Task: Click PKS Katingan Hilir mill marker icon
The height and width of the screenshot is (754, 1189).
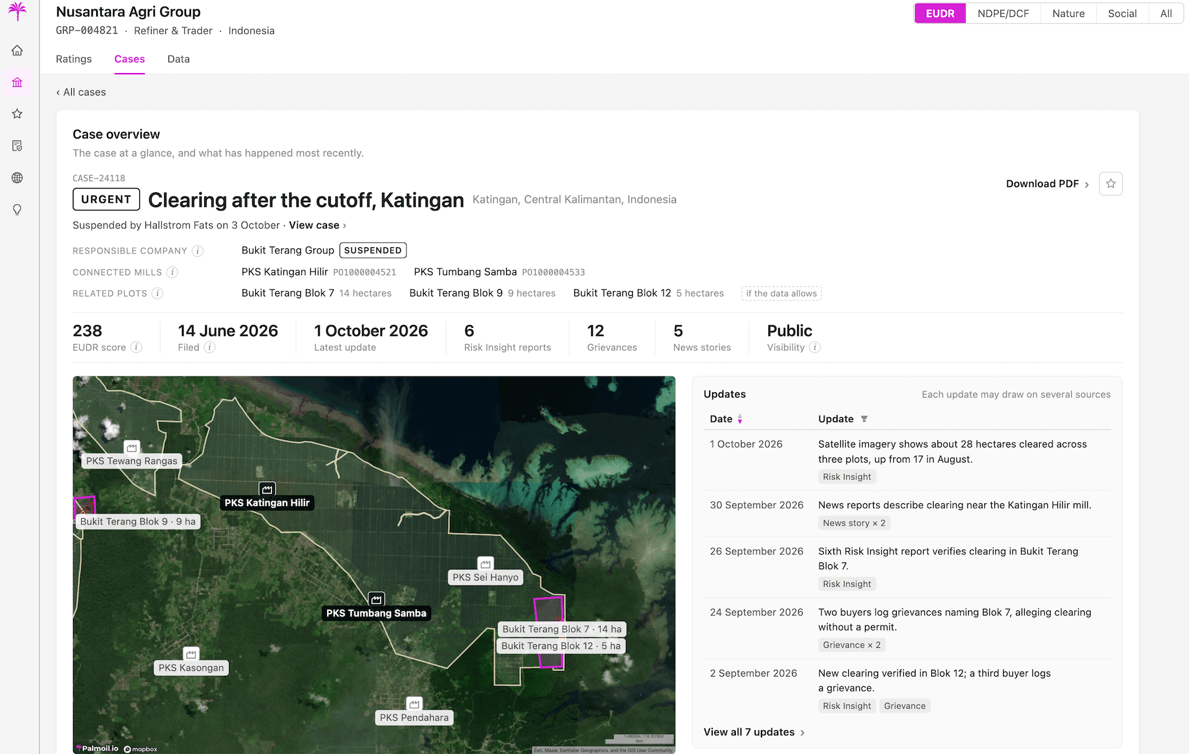Action: tap(267, 489)
